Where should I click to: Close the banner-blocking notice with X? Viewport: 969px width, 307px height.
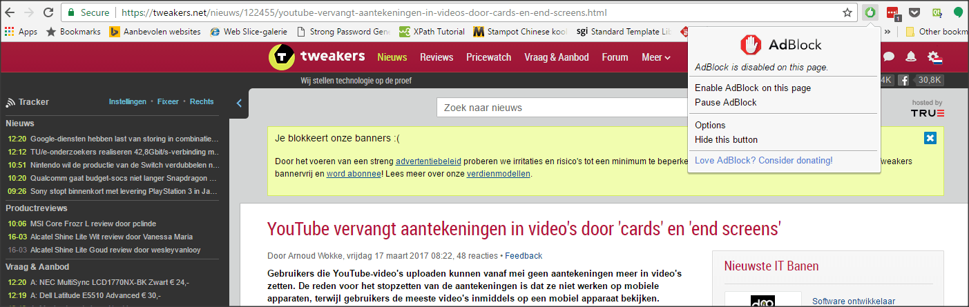[x=930, y=139]
